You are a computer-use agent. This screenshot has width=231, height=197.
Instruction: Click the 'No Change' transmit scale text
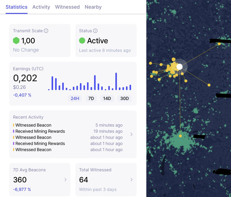click(26, 50)
